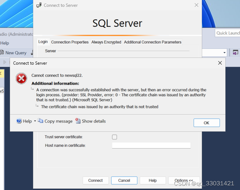Click the server icon in dialog title
The image size is (240, 190).
[x=39, y=5]
